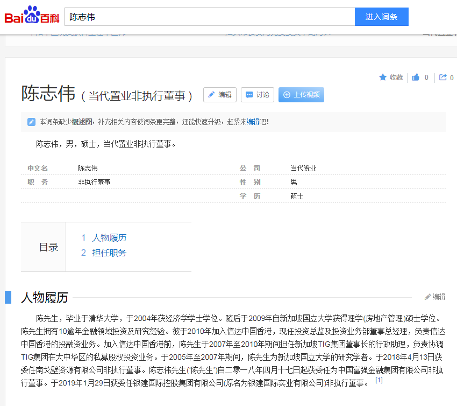Click the 上传视频 upload video button
457x406 pixels.
click(x=301, y=95)
